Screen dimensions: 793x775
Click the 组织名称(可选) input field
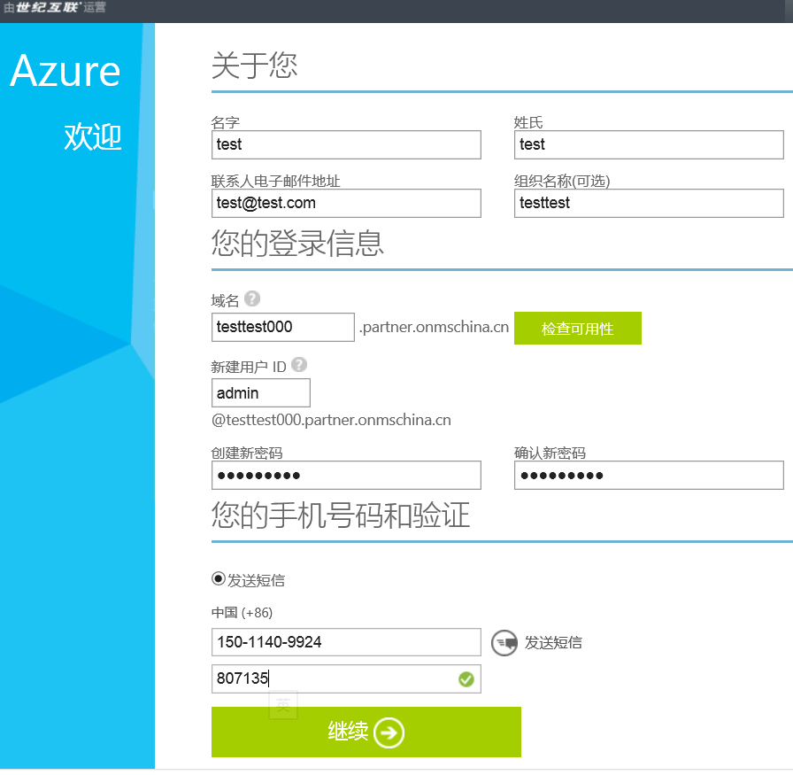pyautogui.click(x=648, y=203)
